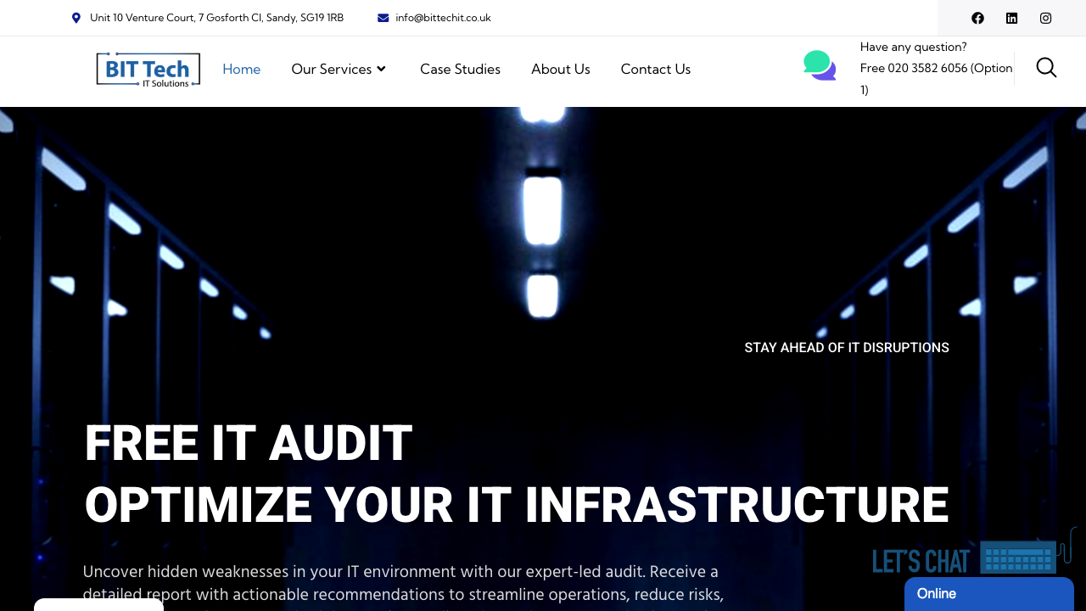This screenshot has width=1086, height=611.
Task: Click the envelope icon beside the email address
Action: [382, 17]
